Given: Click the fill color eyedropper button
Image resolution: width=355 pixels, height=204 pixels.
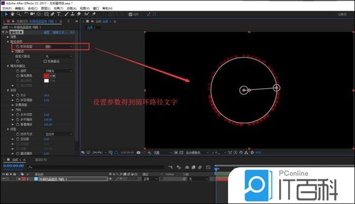Looking at the screenshot, I should 53,76.
